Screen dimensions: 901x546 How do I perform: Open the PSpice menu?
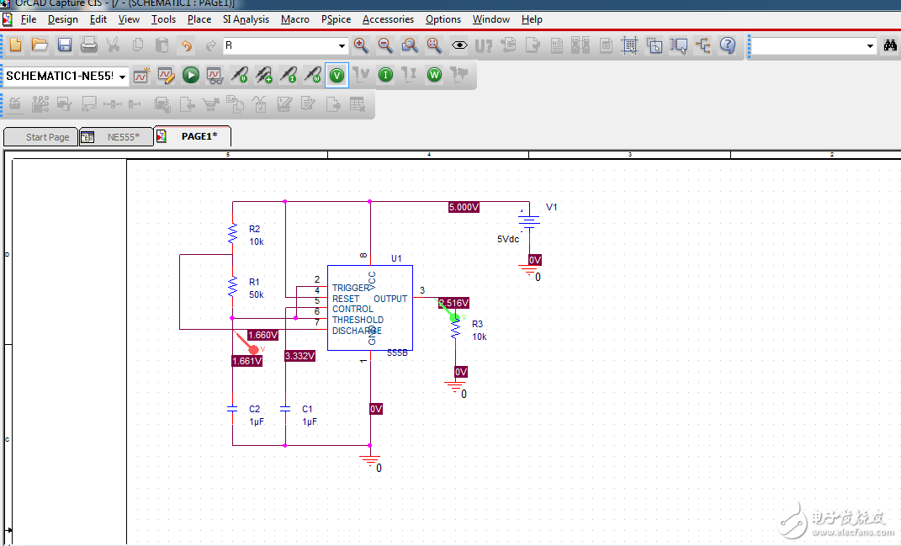pos(336,19)
